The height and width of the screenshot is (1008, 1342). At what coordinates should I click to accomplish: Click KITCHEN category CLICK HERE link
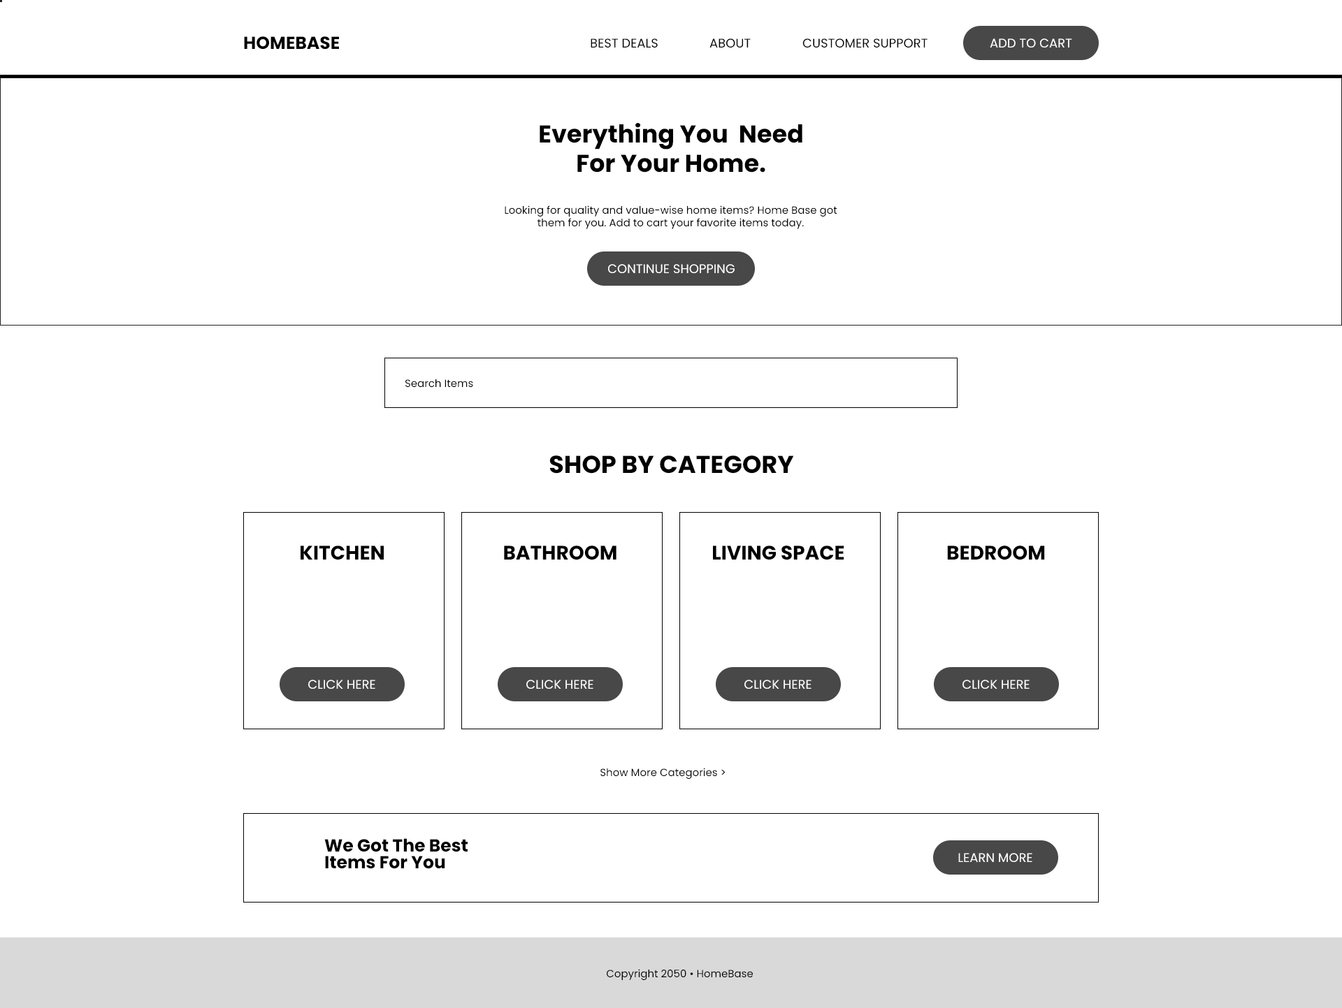(x=341, y=684)
